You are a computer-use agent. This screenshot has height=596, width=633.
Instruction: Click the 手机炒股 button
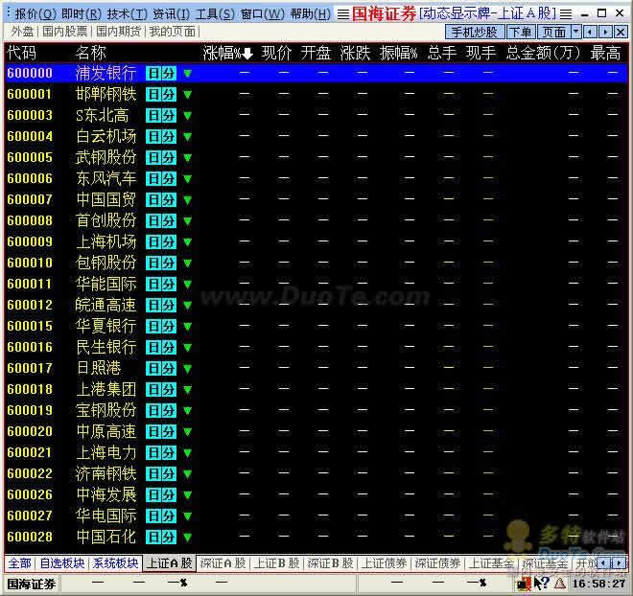(x=475, y=32)
